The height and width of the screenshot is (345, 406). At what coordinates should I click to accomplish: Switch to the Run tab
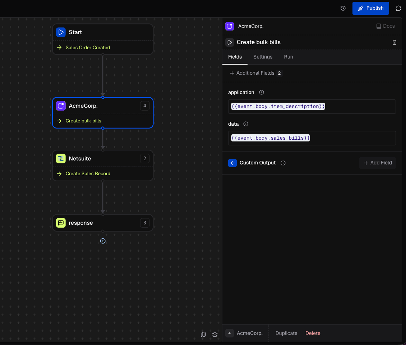point(289,57)
